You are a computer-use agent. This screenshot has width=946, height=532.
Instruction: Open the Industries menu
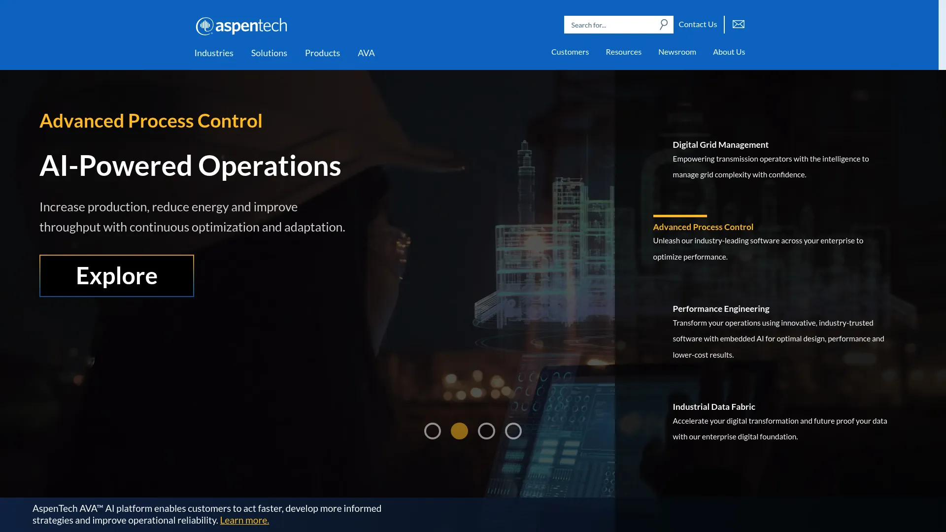[214, 53]
